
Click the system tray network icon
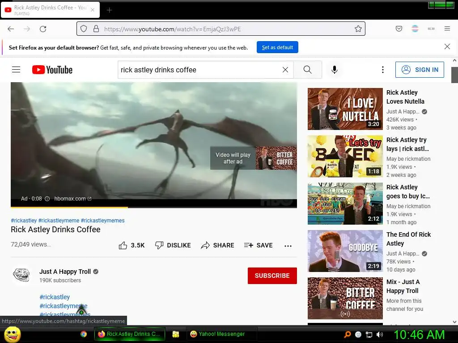pos(369,335)
